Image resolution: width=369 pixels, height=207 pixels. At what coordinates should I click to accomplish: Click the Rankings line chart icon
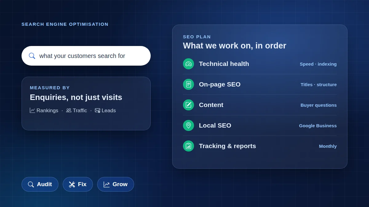pyautogui.click(x=32, y=110)
